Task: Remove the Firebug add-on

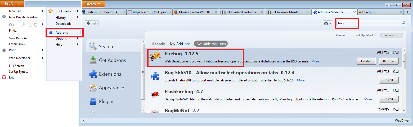Action: (x=389, y=61)
